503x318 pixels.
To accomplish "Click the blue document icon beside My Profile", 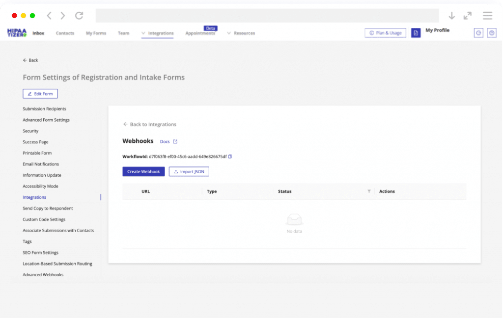I will [x=416, y=33].
